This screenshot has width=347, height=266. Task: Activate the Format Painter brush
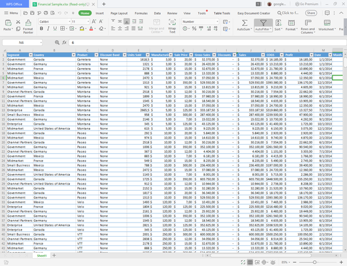pos(28,26)
